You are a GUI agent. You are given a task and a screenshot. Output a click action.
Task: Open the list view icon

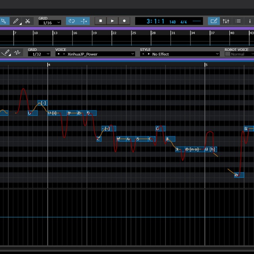(238, 21)
